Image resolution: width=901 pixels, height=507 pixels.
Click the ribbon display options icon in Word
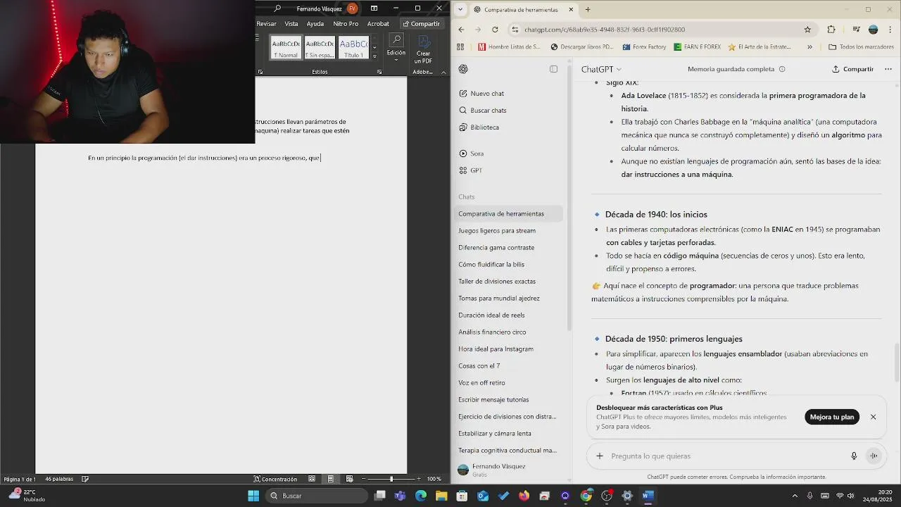click(x=374, y=8)
